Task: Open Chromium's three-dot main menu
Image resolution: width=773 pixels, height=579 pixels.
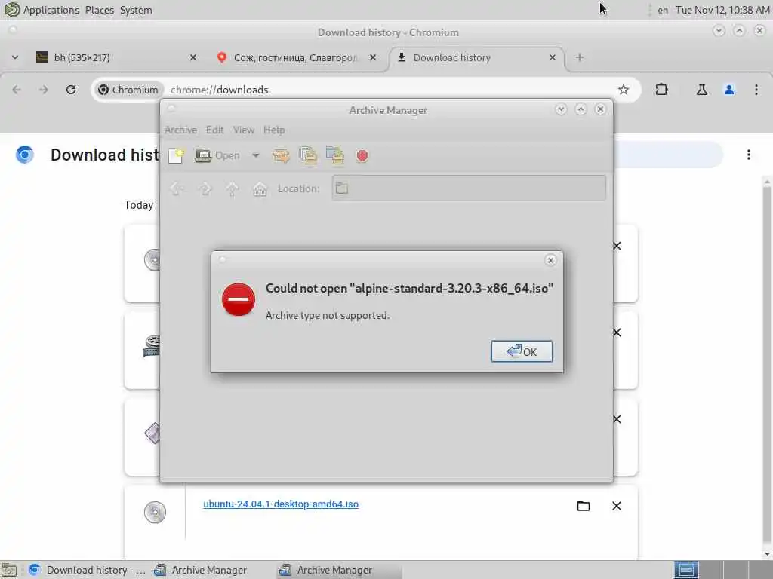Action: tap(756, 90)
